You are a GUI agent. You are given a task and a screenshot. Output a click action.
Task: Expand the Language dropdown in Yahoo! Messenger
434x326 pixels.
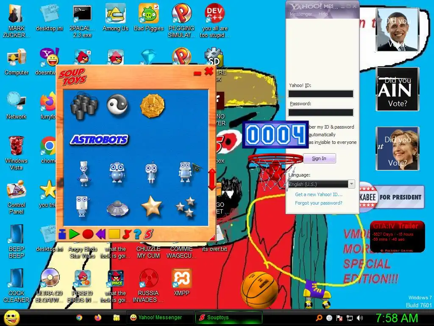pyautogui.click(x=351, y=184)
